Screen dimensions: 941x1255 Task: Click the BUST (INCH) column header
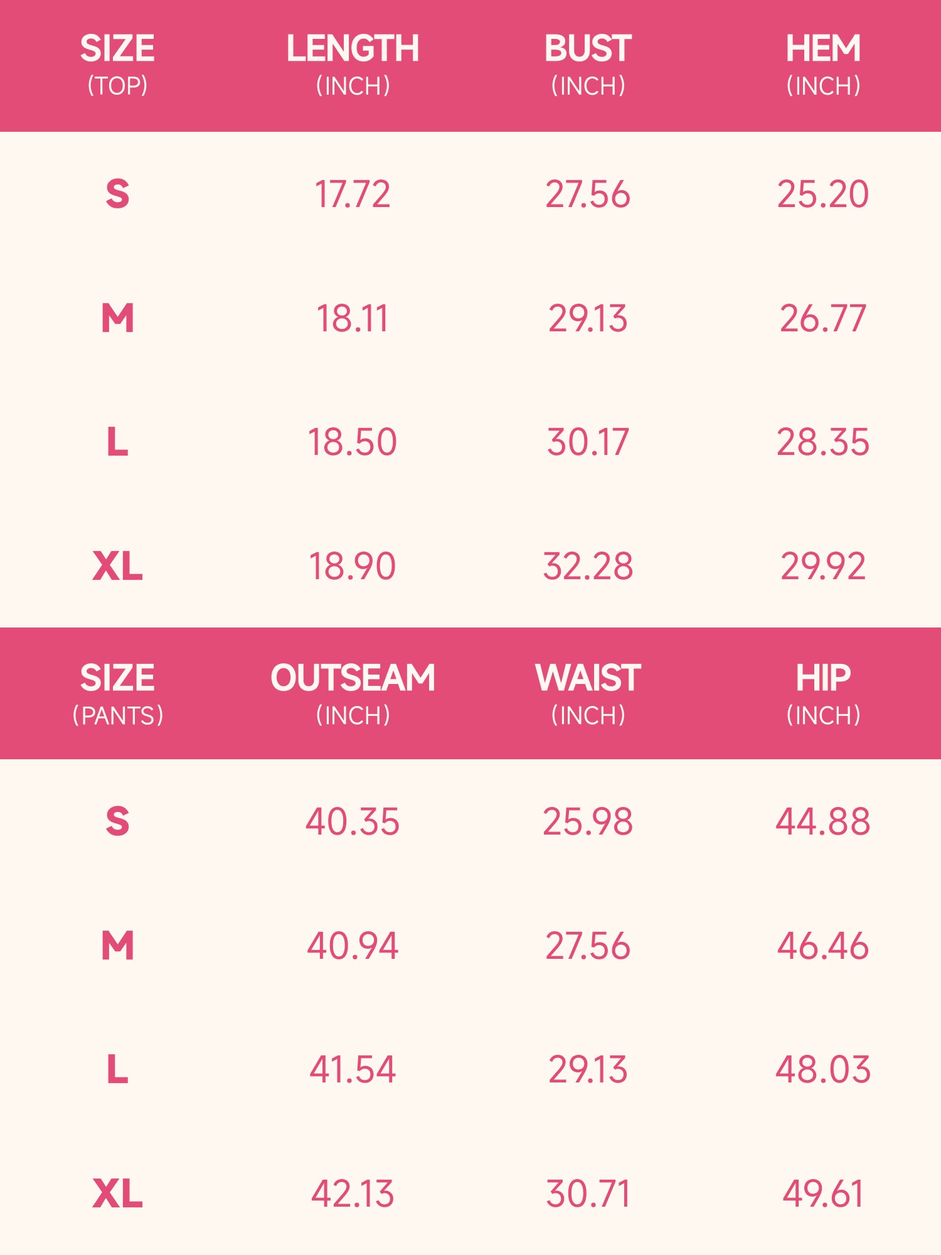click(x=588, y=65)
